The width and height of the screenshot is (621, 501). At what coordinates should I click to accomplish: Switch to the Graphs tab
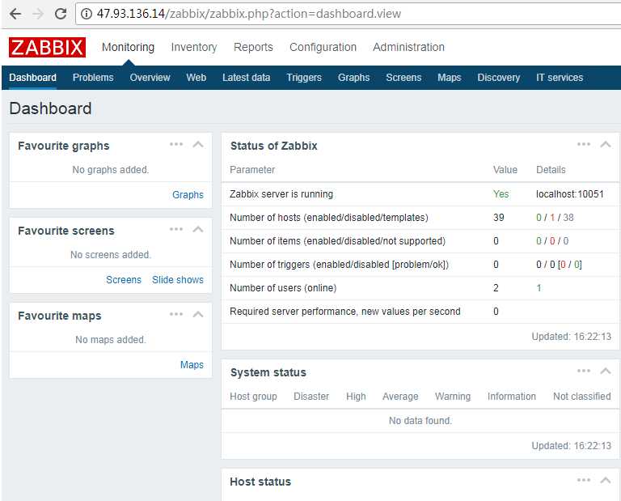353,78
